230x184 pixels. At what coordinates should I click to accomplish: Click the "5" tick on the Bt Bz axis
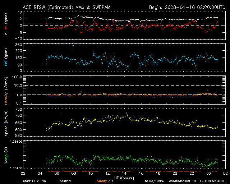(21, 18)
